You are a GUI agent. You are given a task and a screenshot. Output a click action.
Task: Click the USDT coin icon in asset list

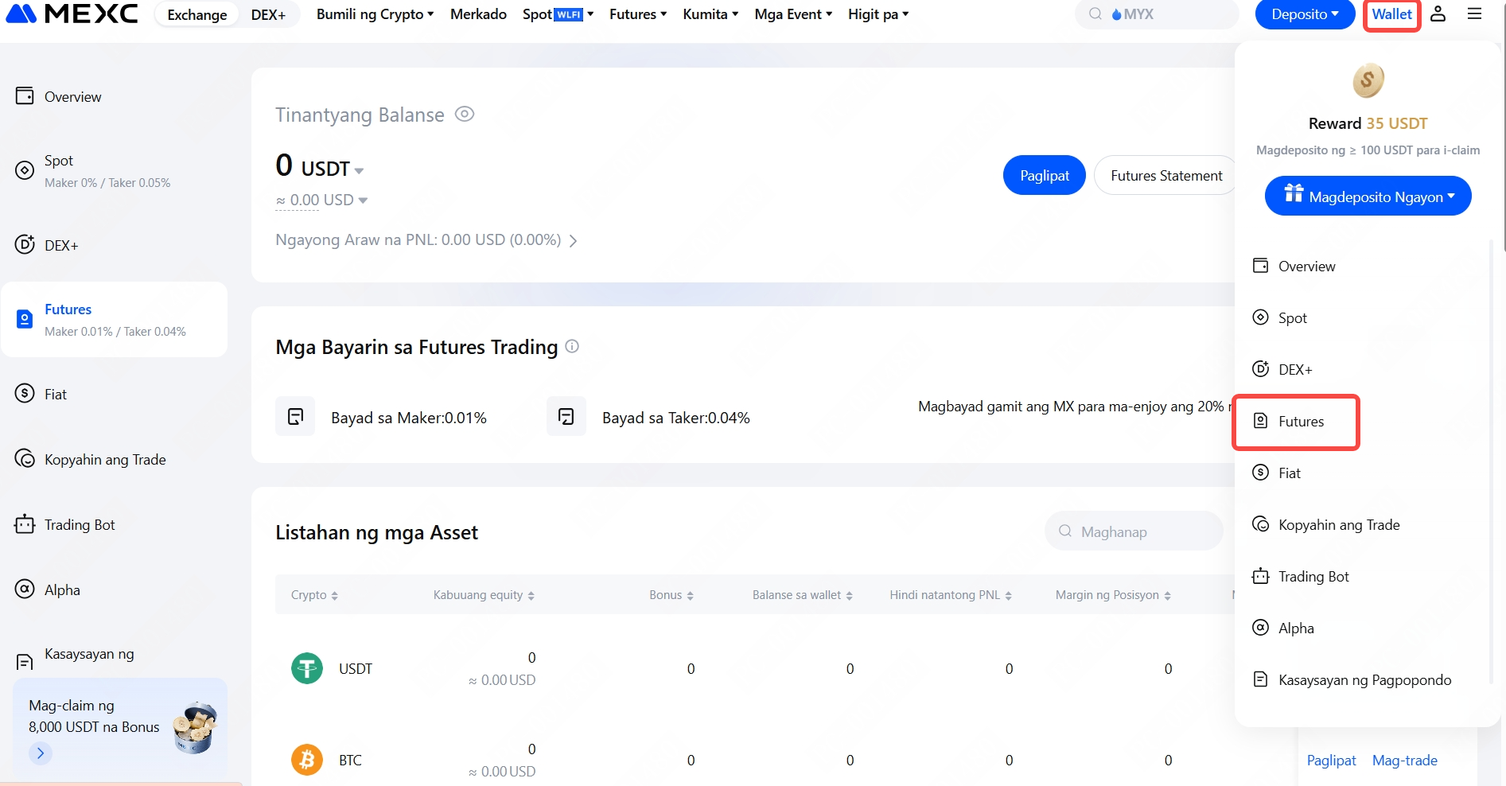(307, 668)
